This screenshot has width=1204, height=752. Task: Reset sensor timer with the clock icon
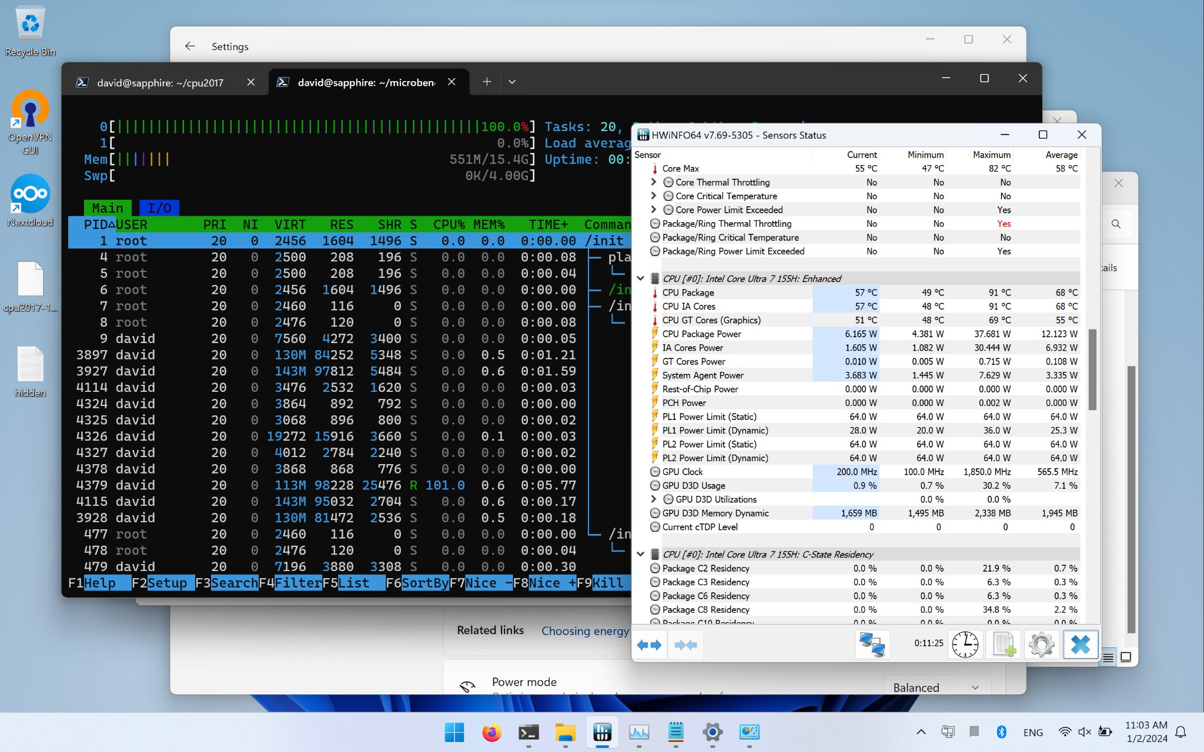coord(965,645)
